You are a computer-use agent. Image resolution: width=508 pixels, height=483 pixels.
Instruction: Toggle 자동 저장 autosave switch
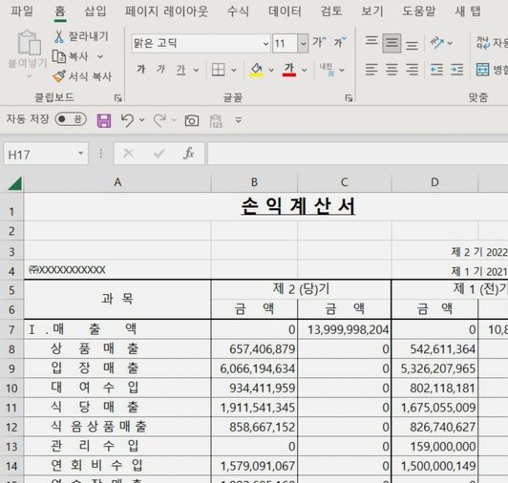click(x=71, y=119)
